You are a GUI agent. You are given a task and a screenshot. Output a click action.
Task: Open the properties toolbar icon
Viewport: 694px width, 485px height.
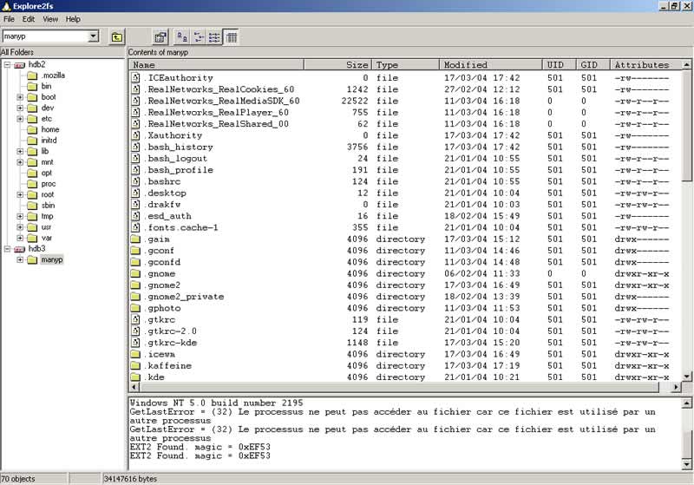pos(160,37)
